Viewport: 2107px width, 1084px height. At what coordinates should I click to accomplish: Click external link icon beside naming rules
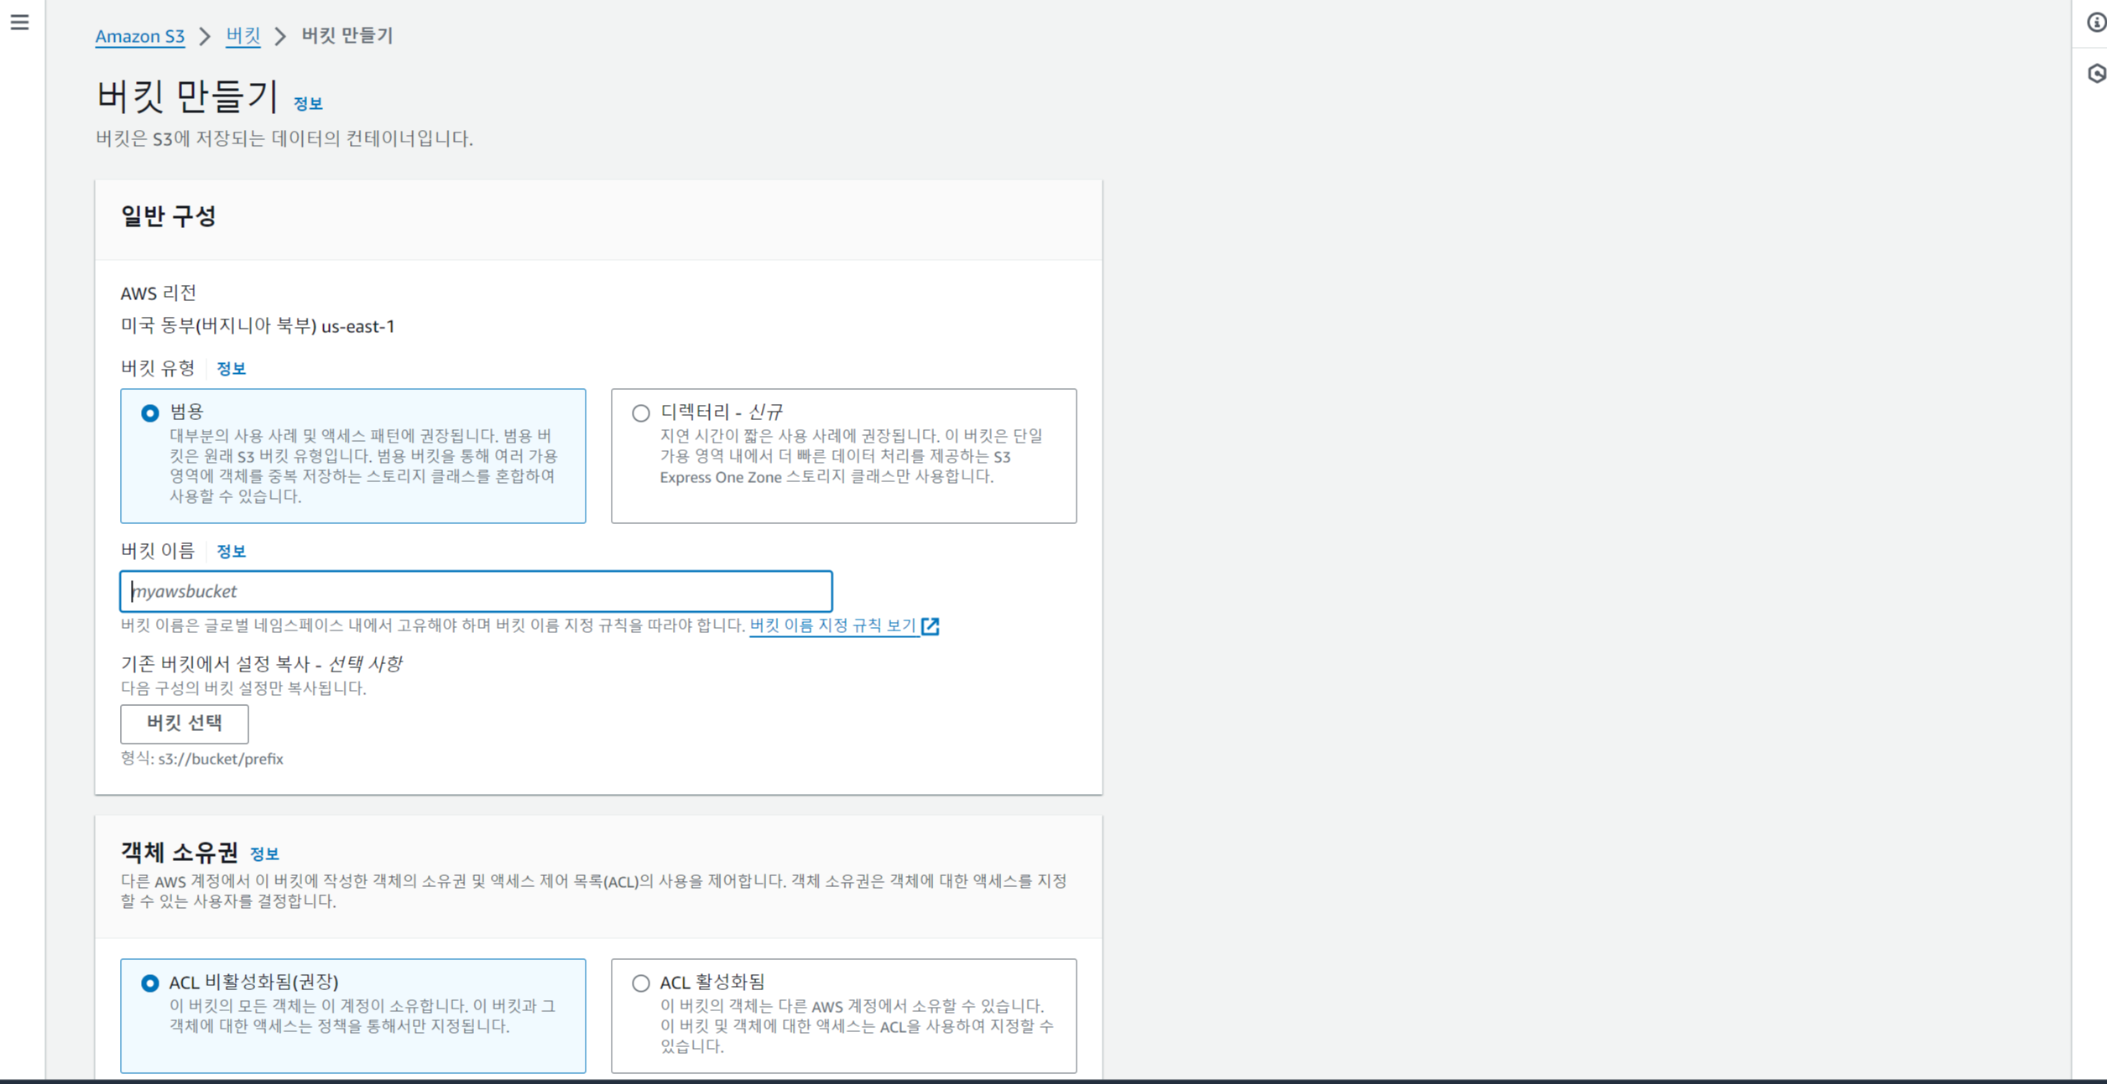pyautogui.click(x=930, y=626)
